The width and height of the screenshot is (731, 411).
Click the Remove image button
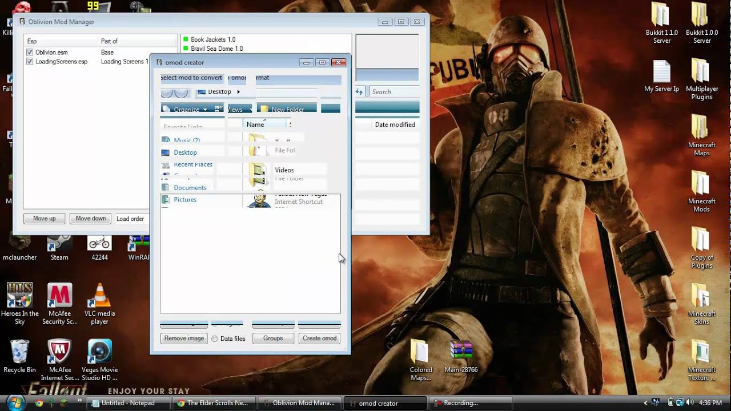pos(184,339)
